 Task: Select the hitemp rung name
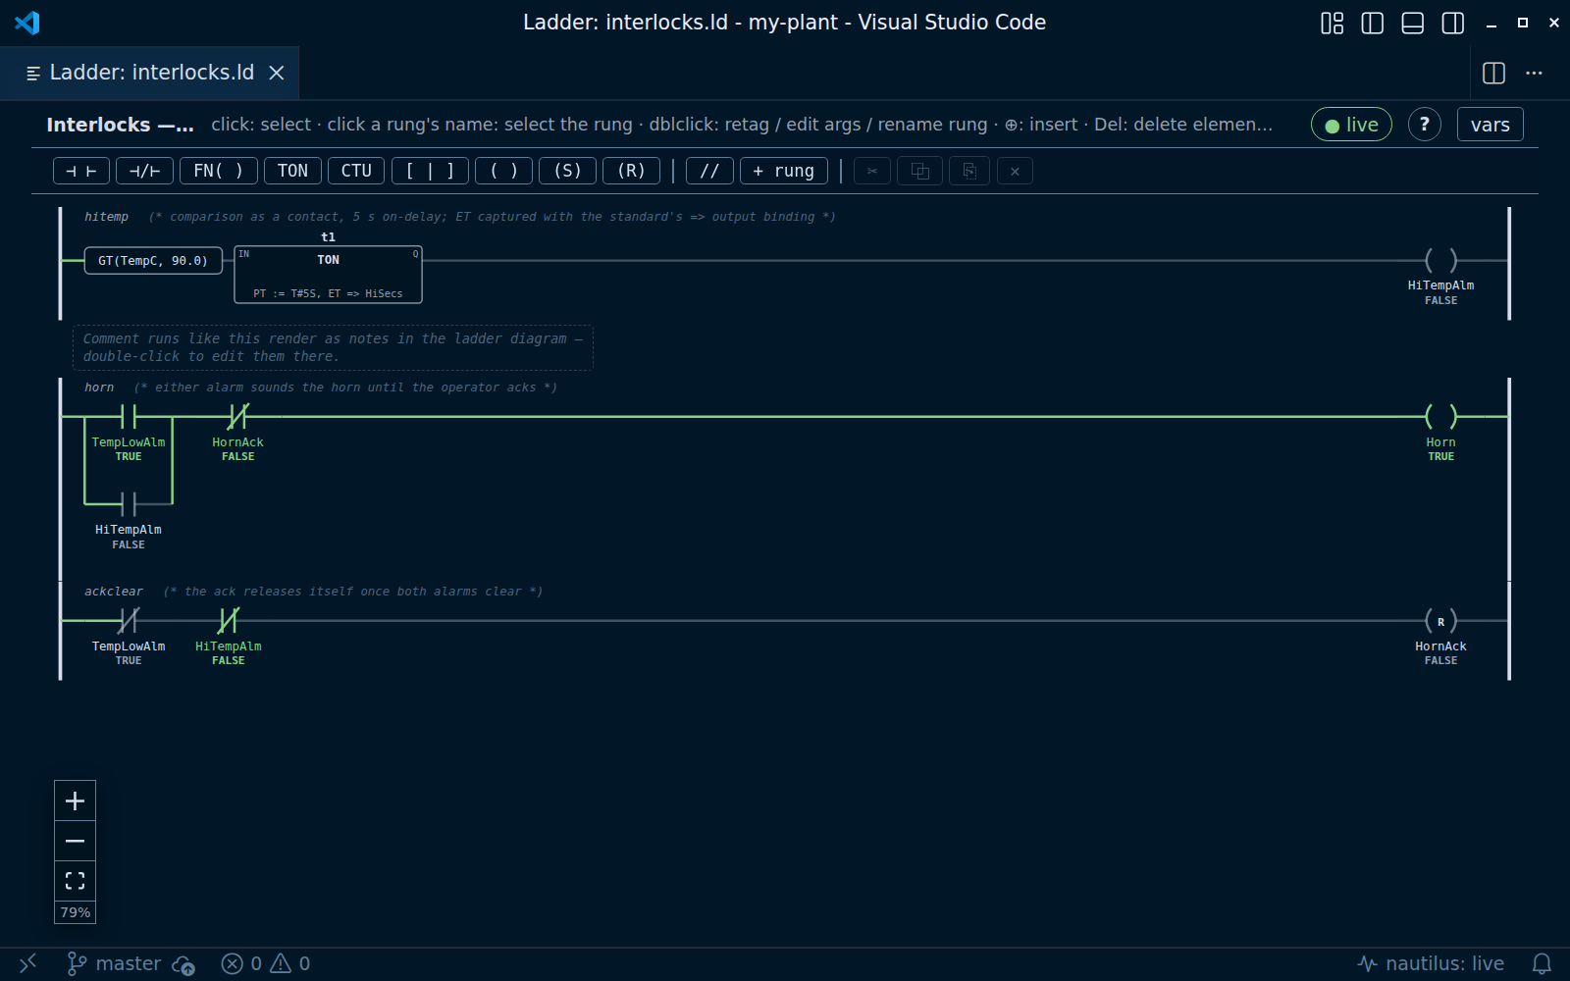click(x=106, y=217)
